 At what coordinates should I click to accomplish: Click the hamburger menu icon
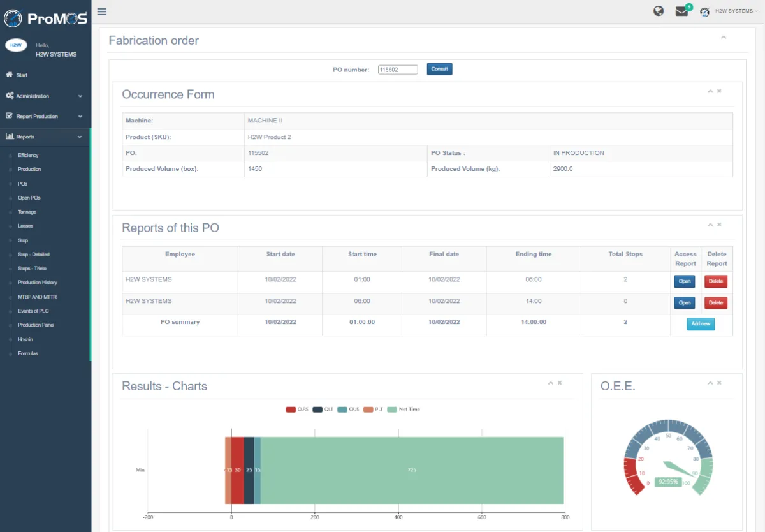point(102,11)
